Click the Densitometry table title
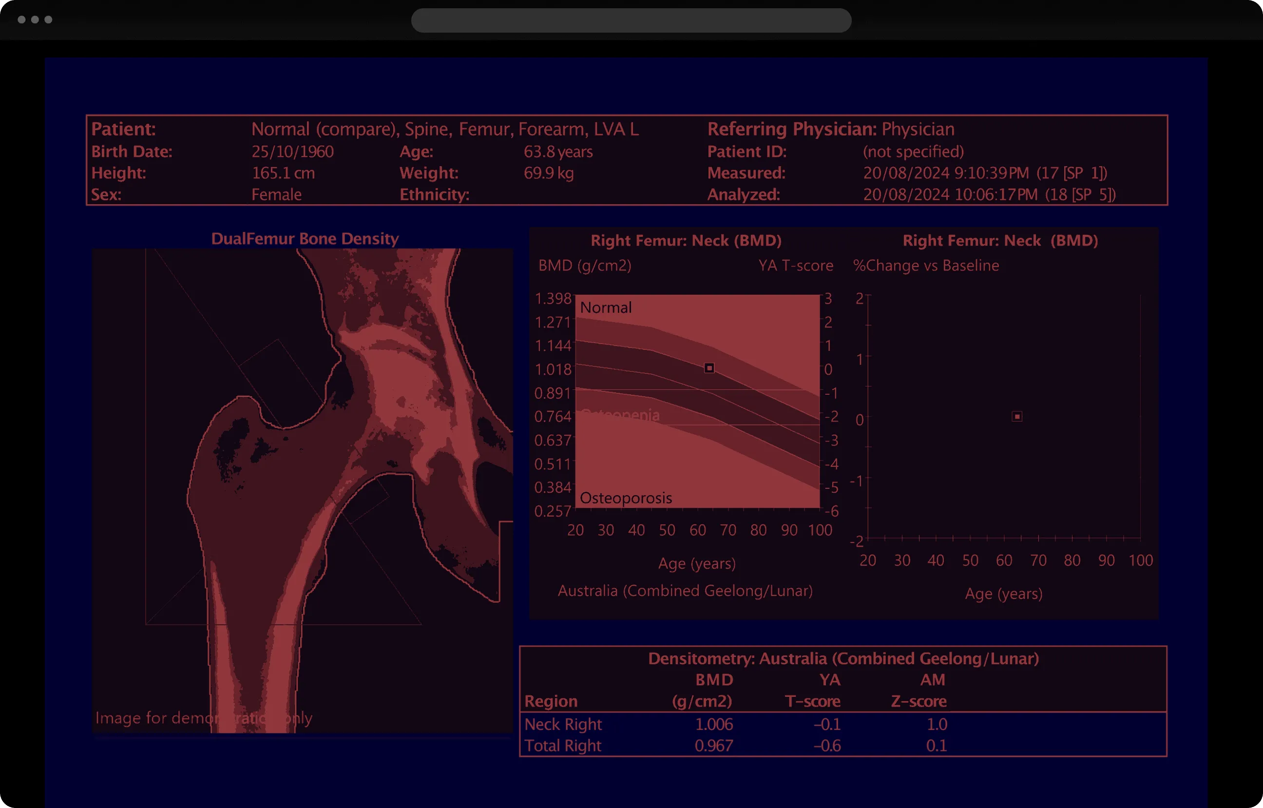Viewport: 1263px width, 808px height. [x=843, y=658]
